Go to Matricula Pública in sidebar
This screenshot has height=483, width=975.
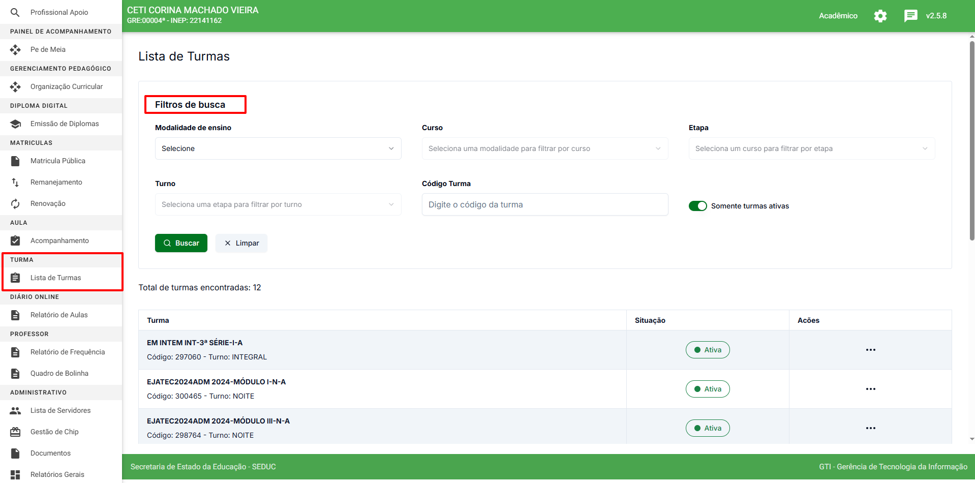click(57, 161)
